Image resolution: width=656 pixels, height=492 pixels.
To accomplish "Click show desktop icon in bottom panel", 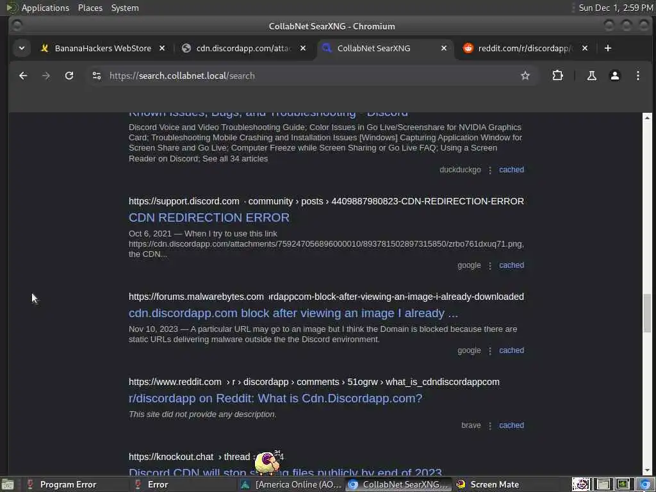I will point(8,484).
